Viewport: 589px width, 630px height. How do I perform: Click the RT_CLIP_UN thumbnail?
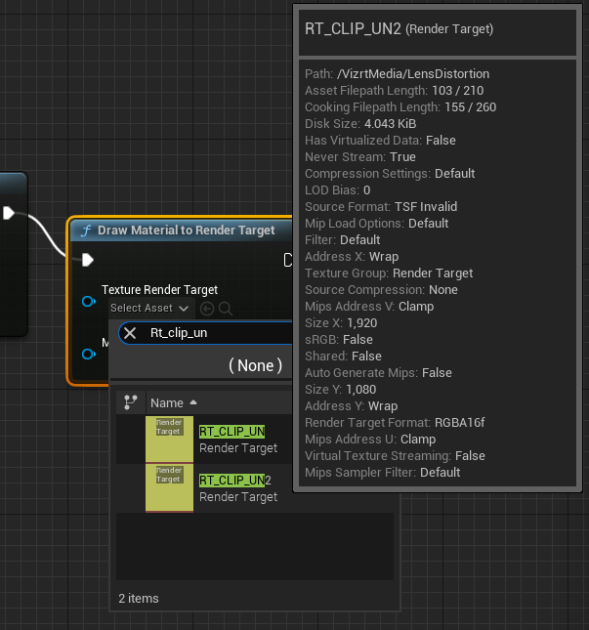[x=169, y=440]
